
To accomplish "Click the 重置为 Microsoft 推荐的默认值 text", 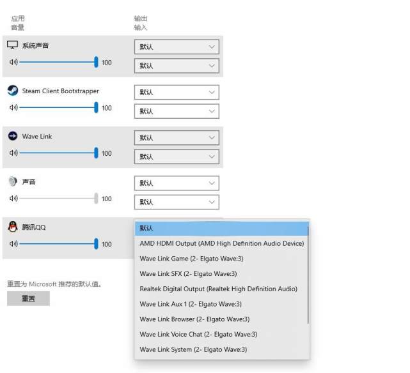I will click(54, 284).
